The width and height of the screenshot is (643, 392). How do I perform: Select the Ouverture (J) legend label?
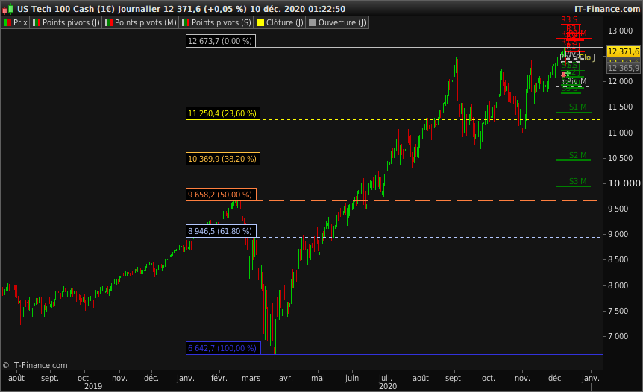pyautogui.click(x=342, y=22)
